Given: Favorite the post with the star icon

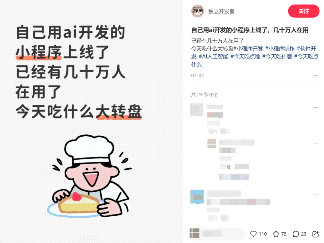Looking at the screenshot, I should pos(276,234).
